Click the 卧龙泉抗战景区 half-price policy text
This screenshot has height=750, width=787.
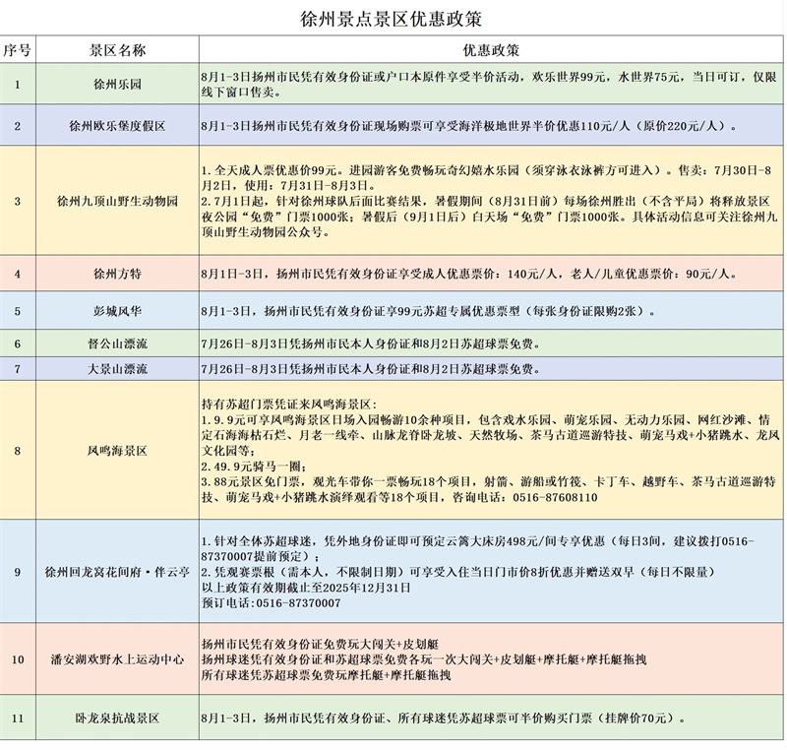point(443,719)
